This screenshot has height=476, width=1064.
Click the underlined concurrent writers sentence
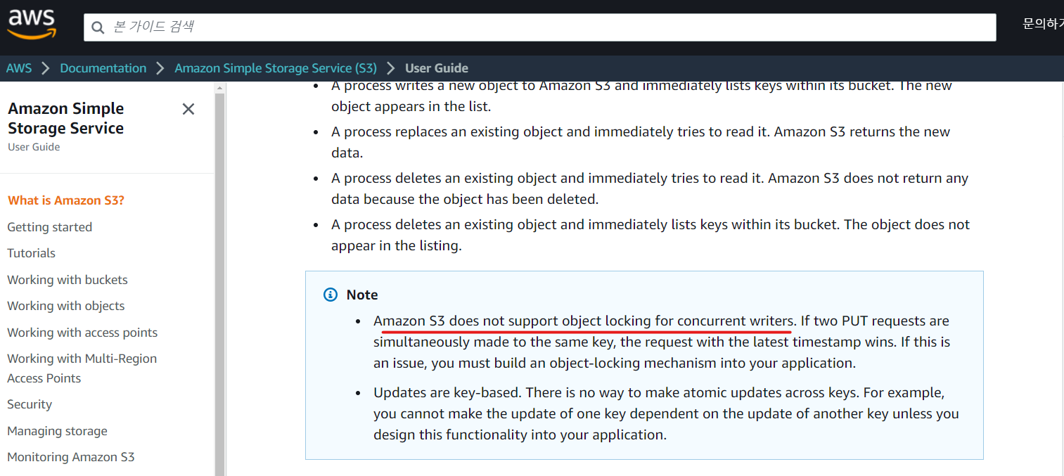(584, 321)
